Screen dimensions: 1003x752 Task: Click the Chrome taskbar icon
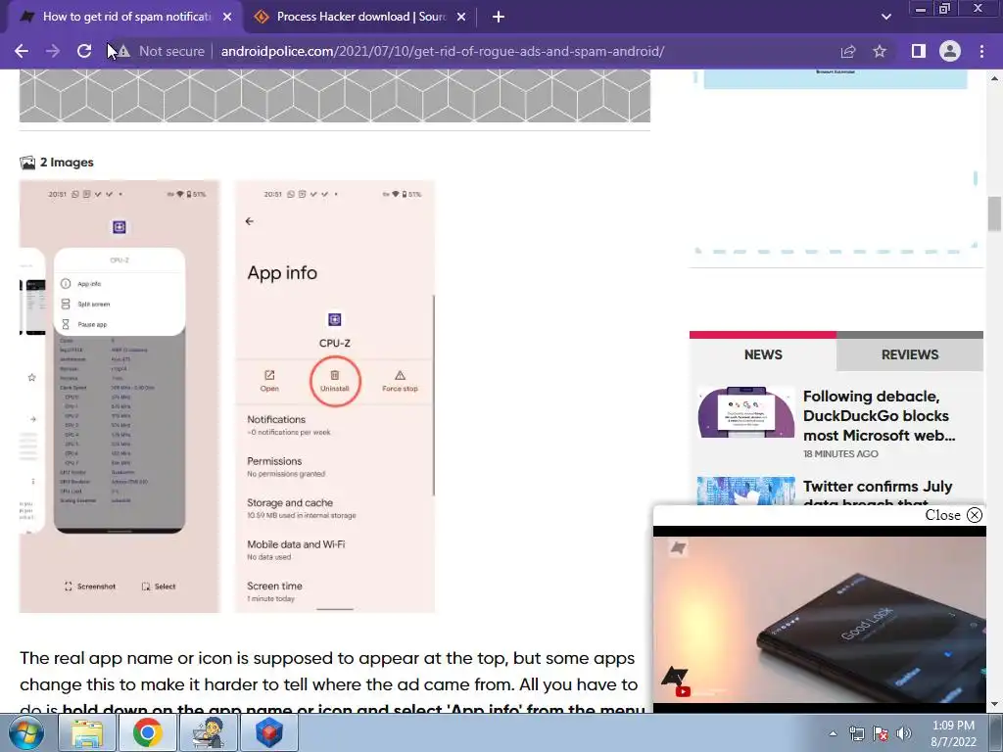[148, 732]
